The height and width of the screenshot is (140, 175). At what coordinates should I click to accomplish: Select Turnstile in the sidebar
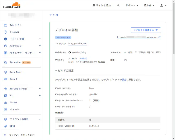[15, 63]
